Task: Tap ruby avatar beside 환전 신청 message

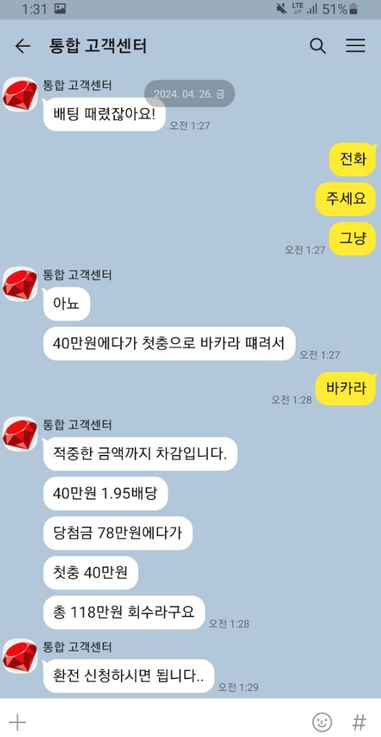Action: pos(20,656)
